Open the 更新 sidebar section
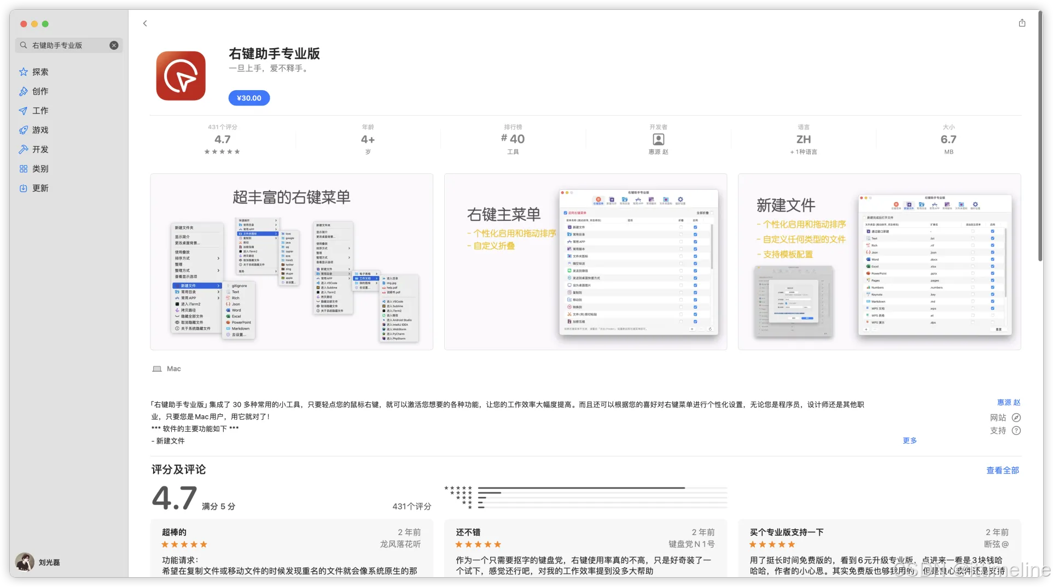 coord(69,189)
